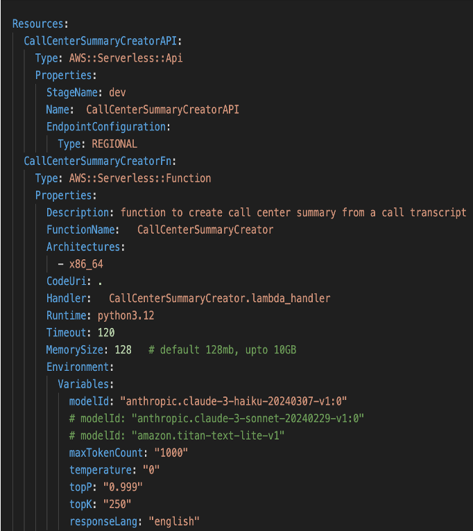Image resolution: width=473 pixels, height=531 pixels.
Task: Click the CallCenterSummaryCreator.lambda_handler Handler value
Action: (x=219, y=298)
